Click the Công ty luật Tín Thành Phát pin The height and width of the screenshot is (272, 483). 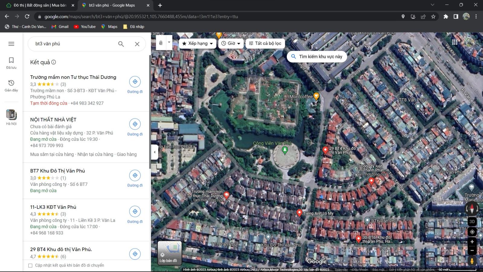coord(371,181)
